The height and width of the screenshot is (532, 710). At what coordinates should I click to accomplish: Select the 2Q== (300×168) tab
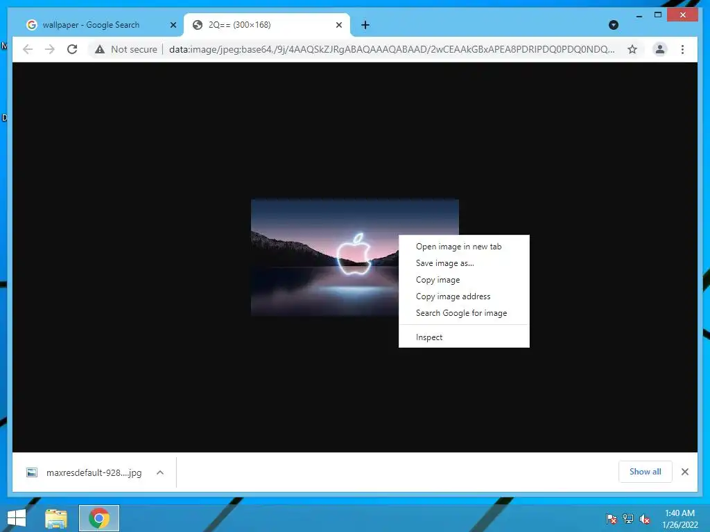click(267, 25)
